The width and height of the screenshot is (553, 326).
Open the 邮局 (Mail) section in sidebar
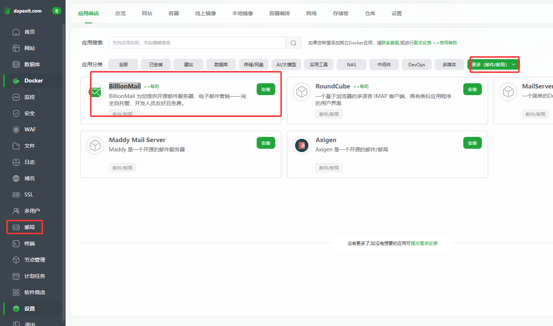[24, 227]
